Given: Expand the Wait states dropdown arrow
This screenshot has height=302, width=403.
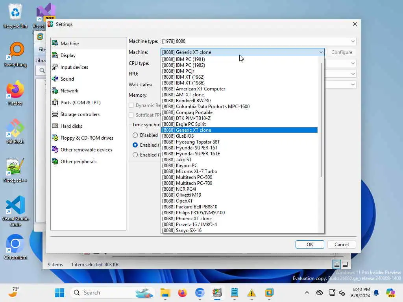Looking at the screenshot, I should [353, 85].
